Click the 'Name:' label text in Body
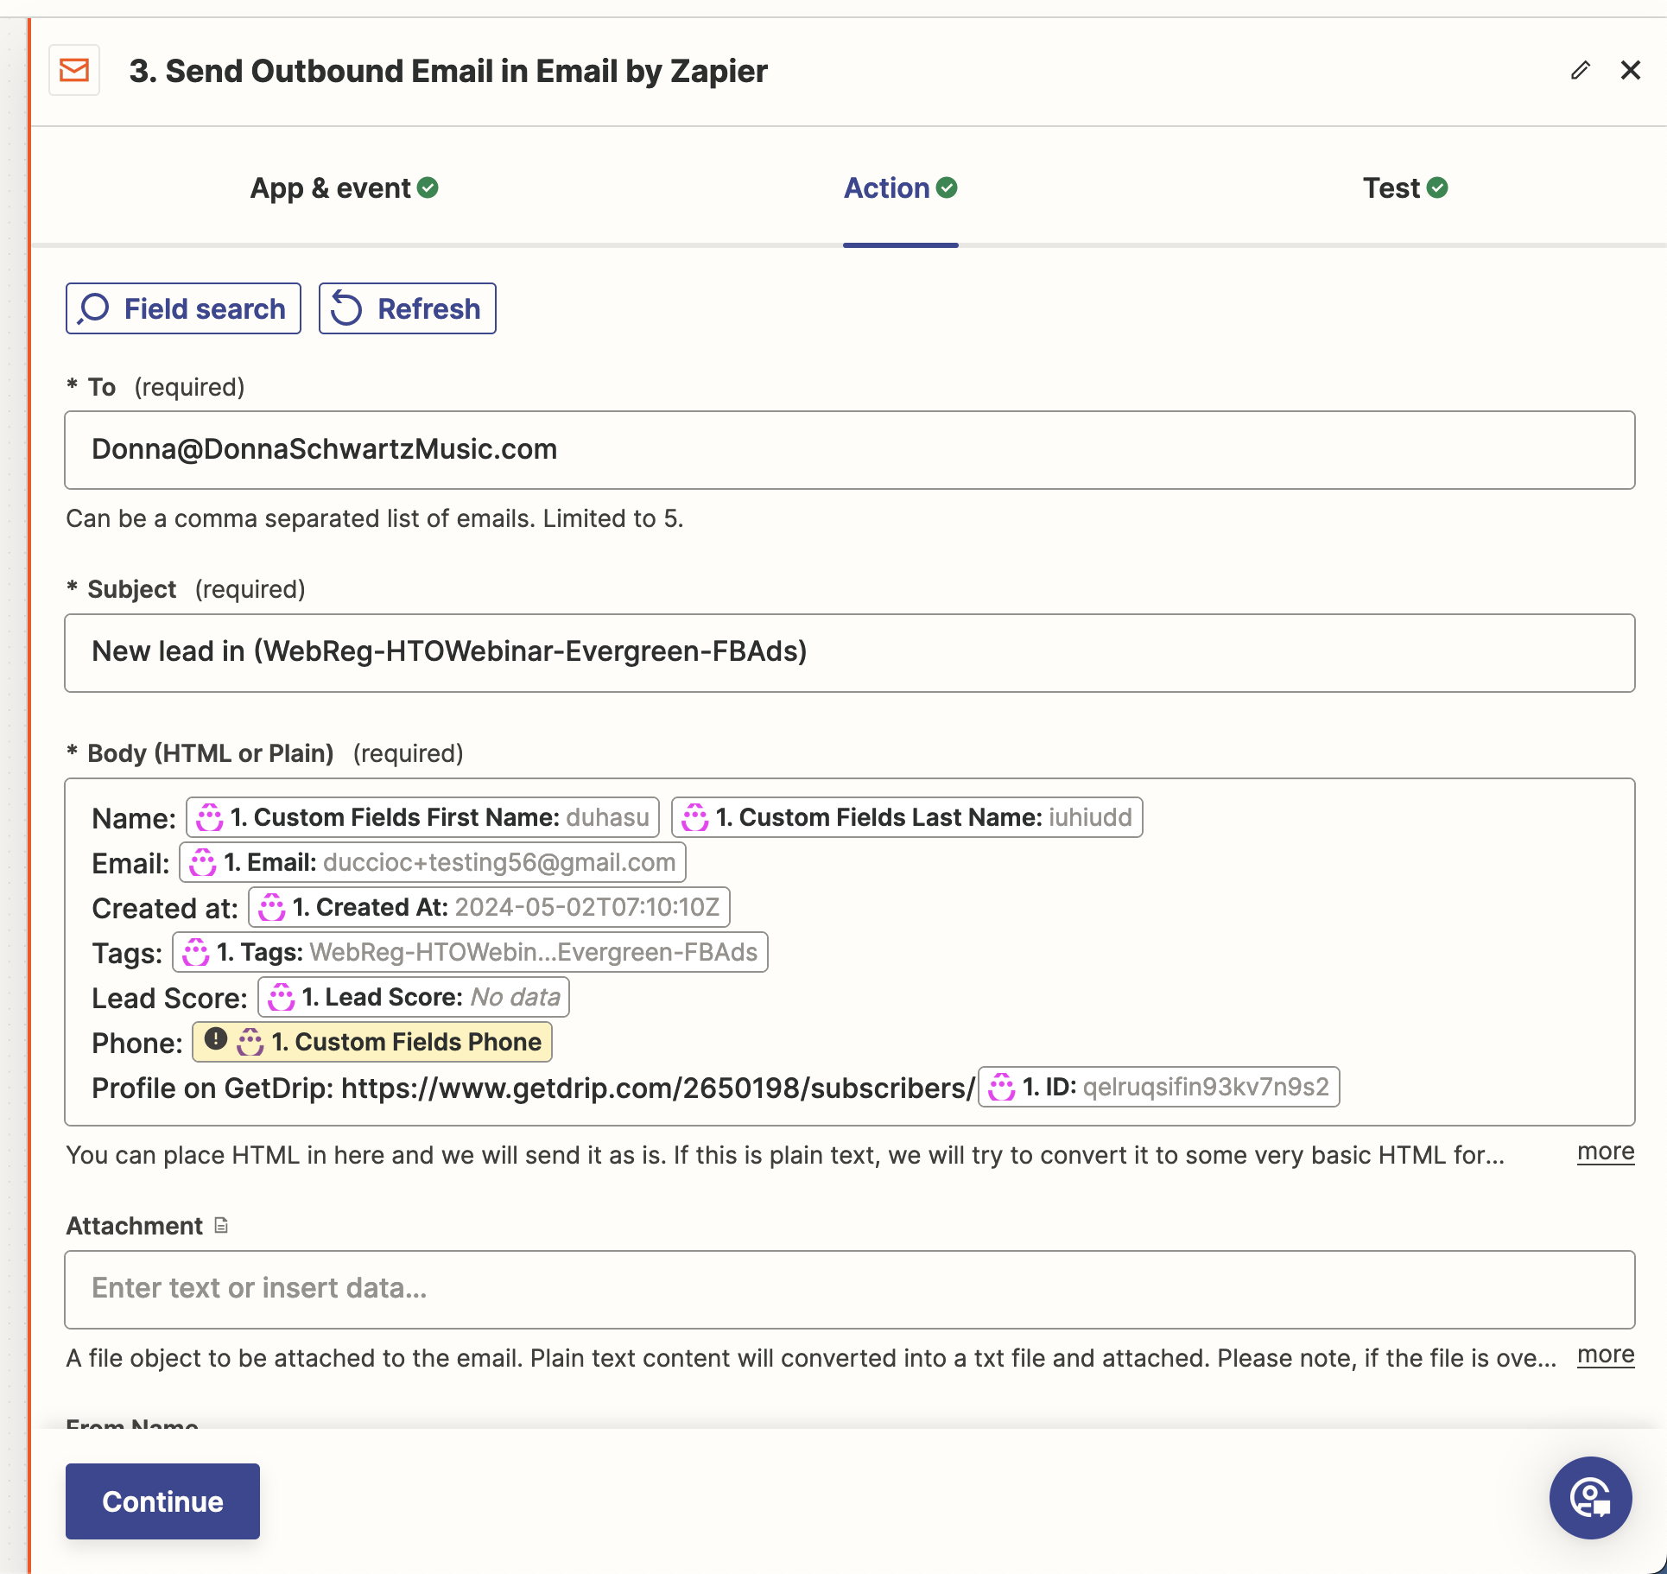 pyautogui.click(x=134, y=819)
